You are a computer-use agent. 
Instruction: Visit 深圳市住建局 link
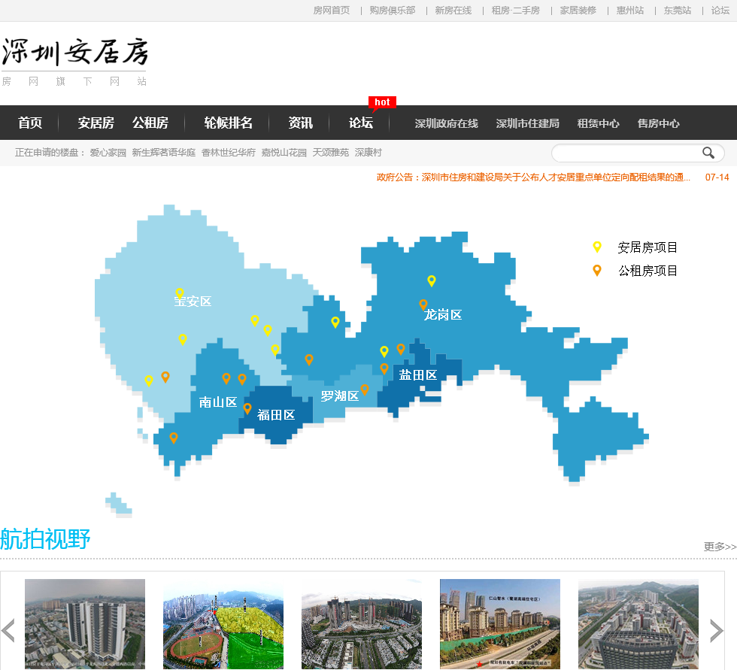click(528, 123)
